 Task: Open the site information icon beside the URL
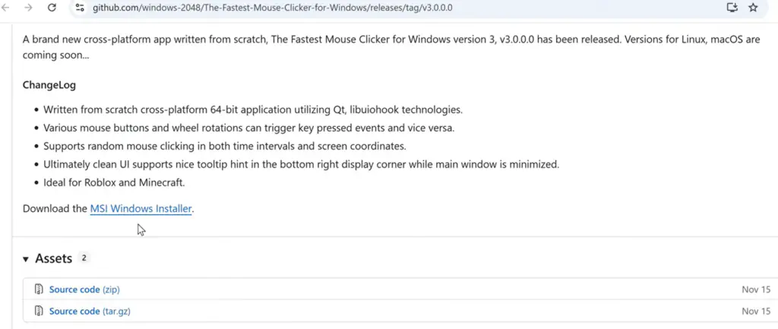[80, 8]
